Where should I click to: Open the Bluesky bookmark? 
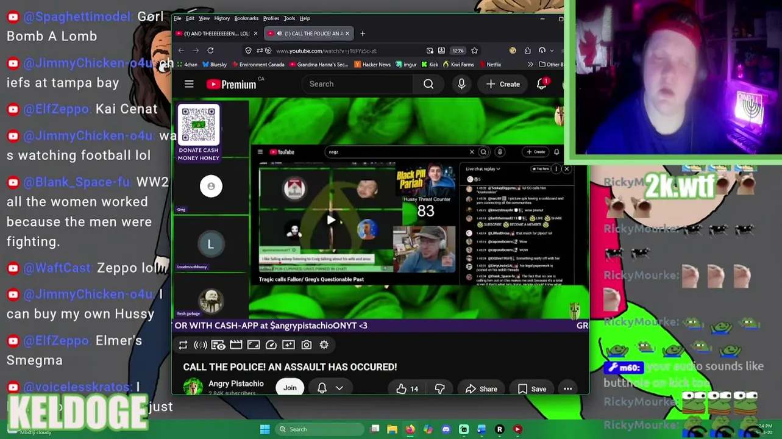point(215,65)
